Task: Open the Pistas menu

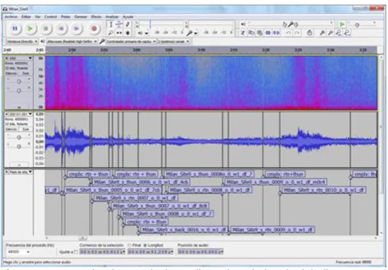Action: [66, 17]
